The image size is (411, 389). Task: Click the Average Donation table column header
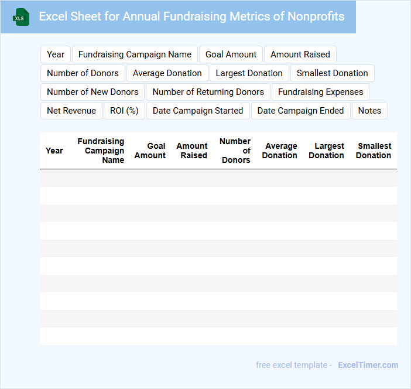279,151
